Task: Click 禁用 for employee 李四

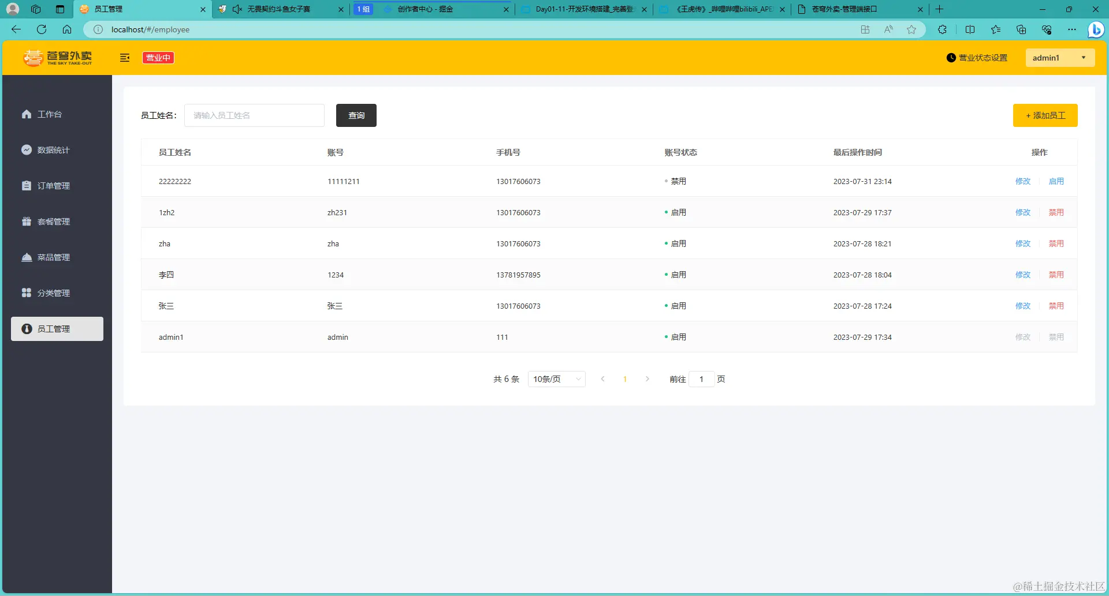Action: 1056,275
